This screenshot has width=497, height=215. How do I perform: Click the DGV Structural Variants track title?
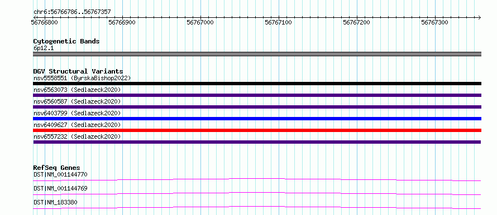(78, 71)
